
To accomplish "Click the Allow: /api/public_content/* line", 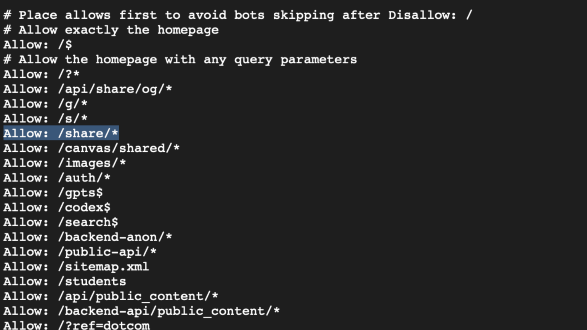I will pyautogui.click(x=111, y=296).
